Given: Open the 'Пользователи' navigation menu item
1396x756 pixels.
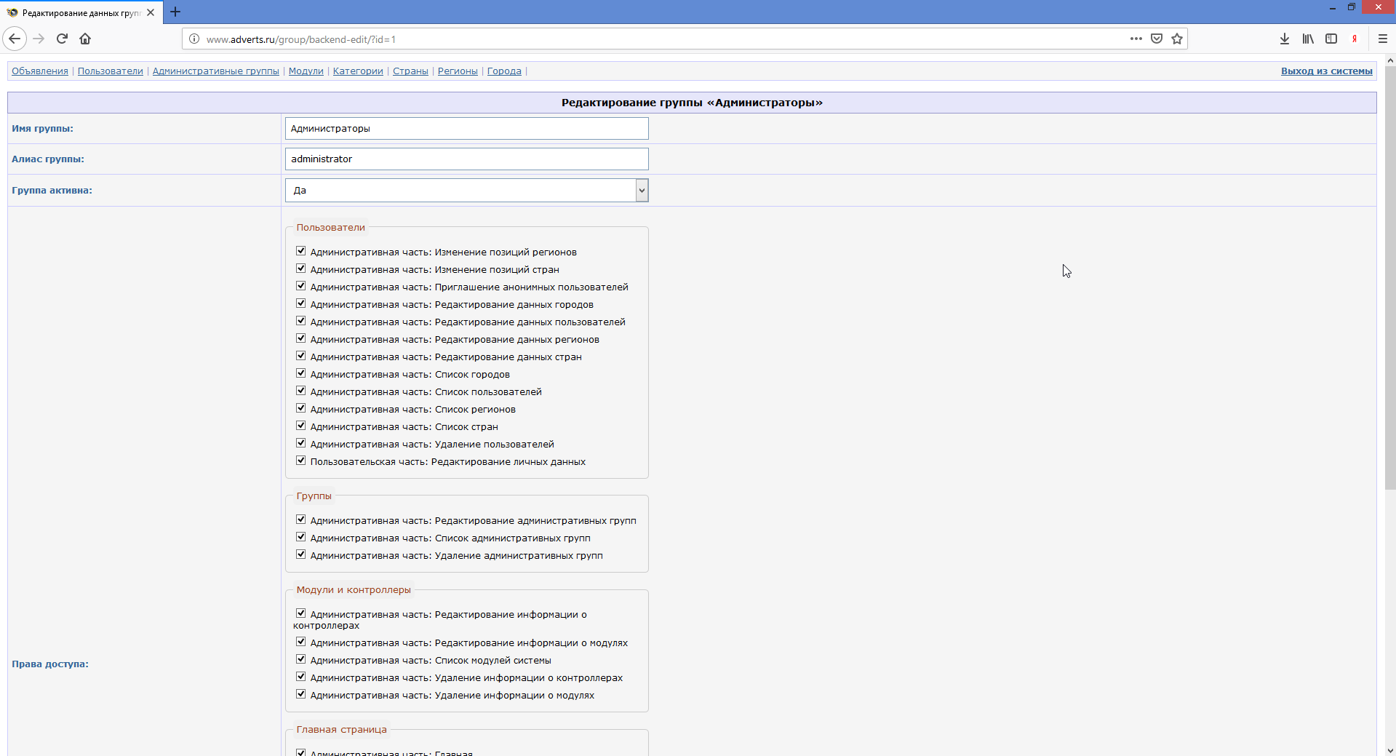Looking at the screenshot, I should 110,71.
